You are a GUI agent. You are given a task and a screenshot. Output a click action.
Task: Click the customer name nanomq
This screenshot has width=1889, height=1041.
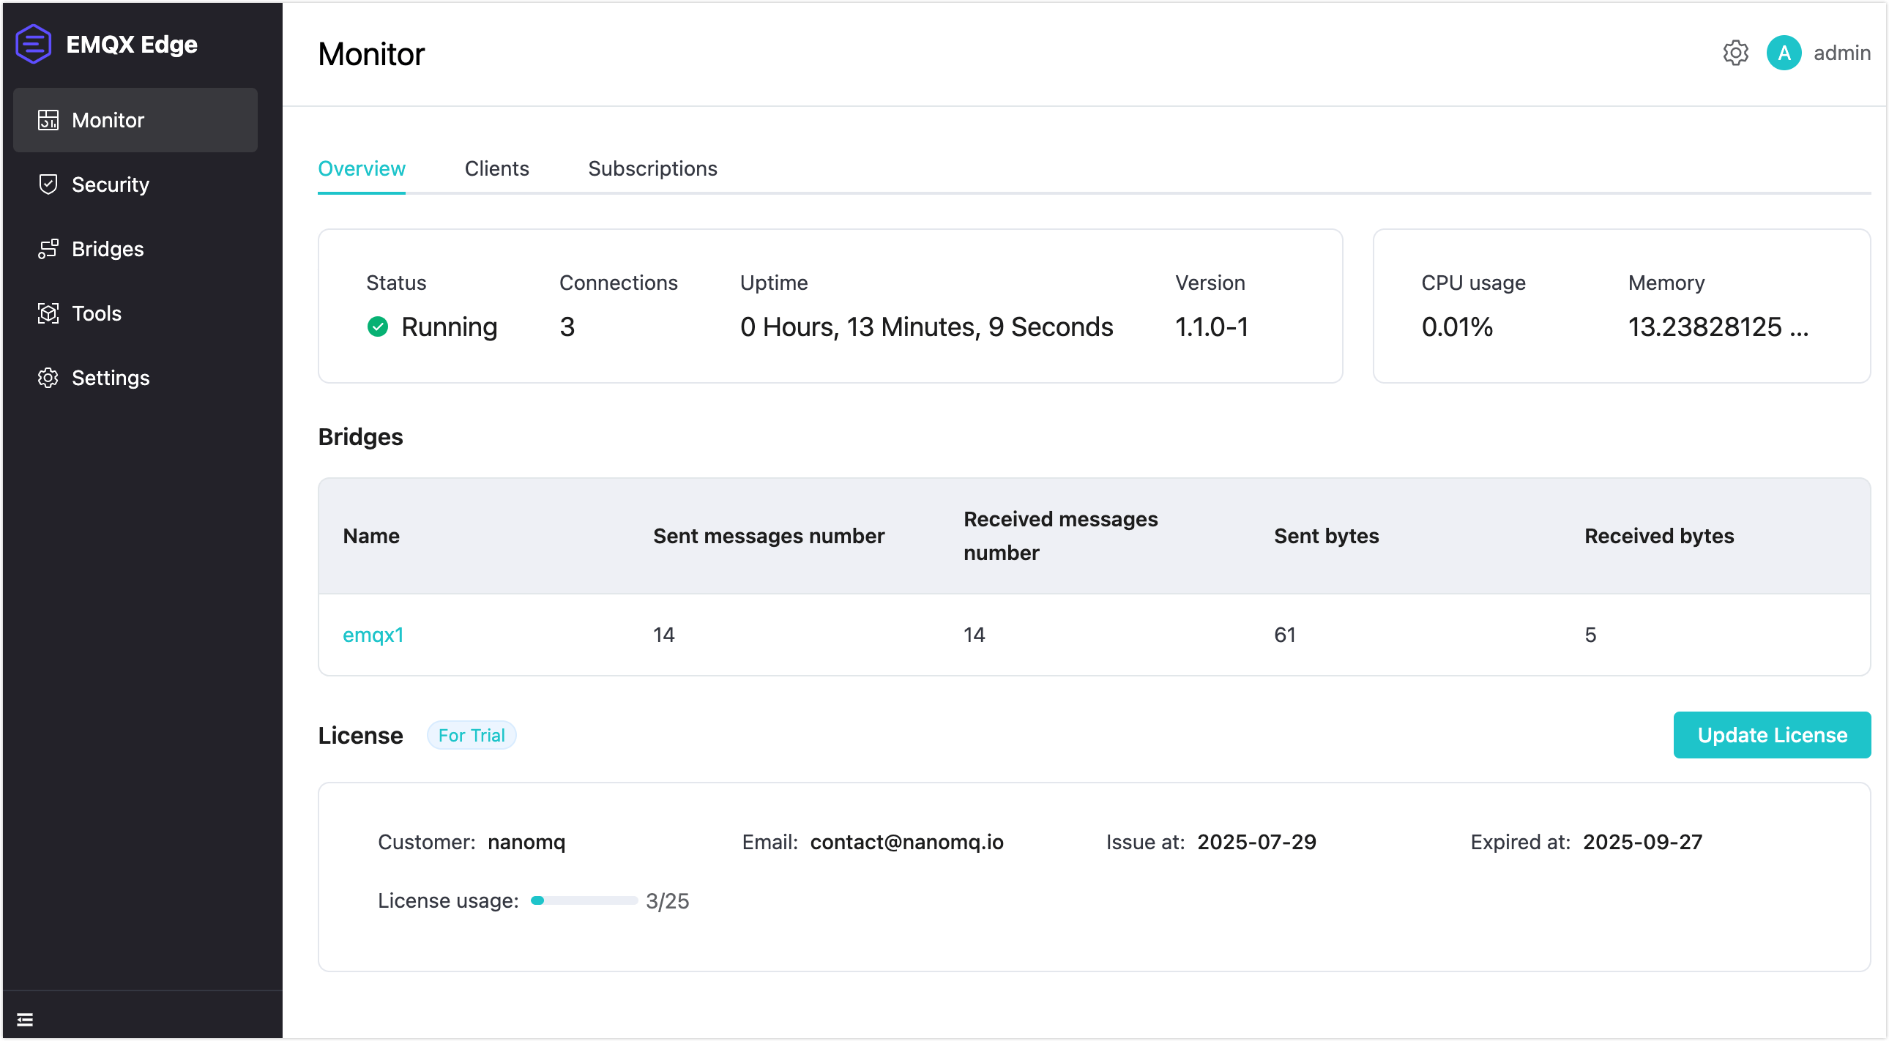[526, 842]
